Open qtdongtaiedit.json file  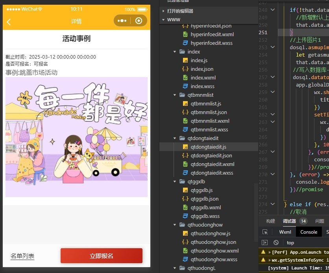(211, 156)
